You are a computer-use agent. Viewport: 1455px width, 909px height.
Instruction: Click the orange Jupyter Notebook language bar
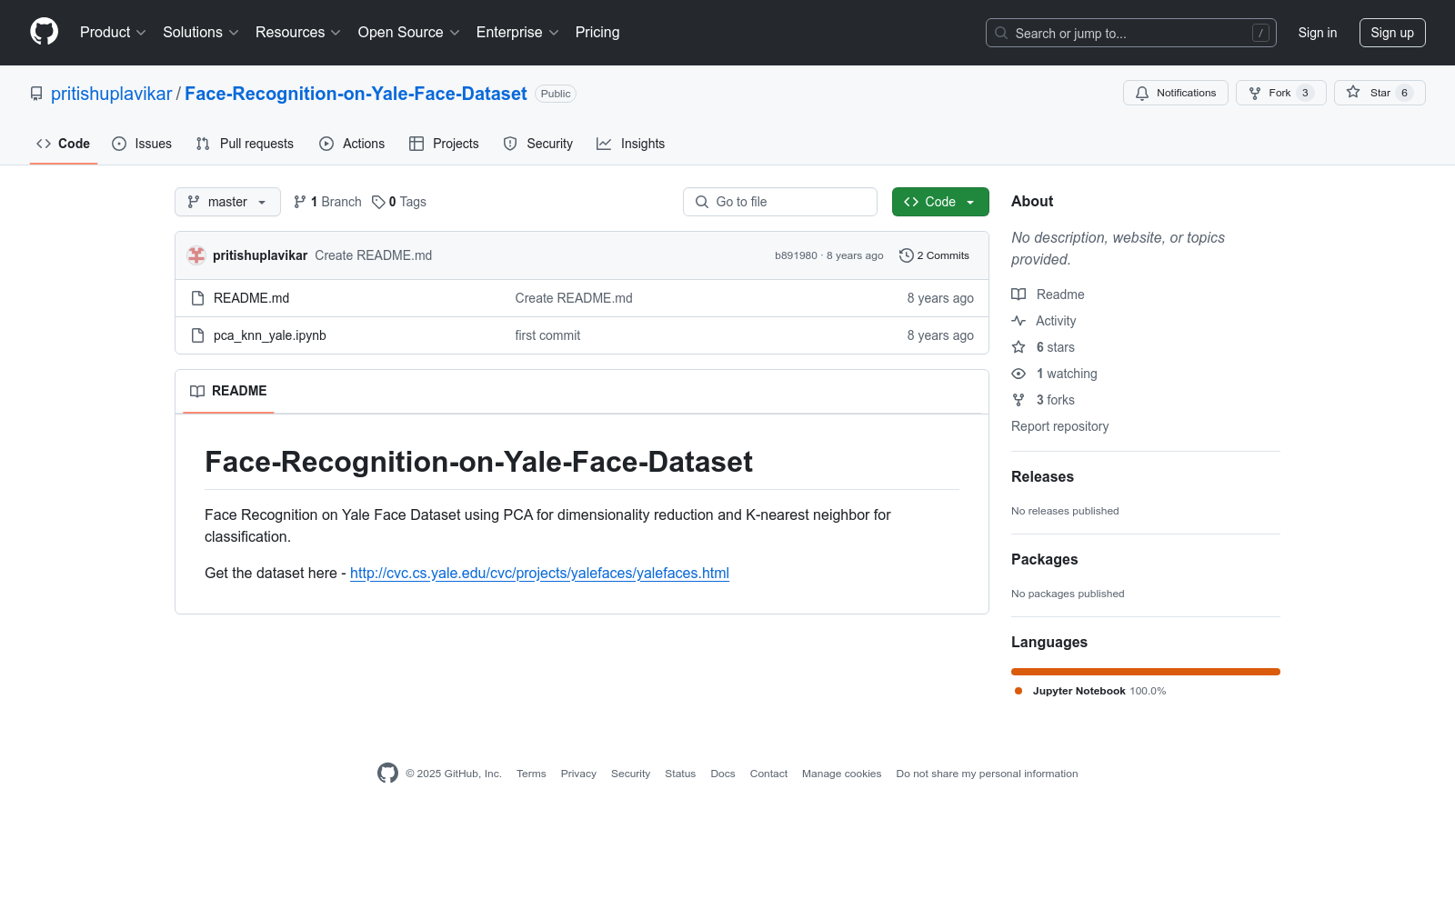[1145, 672]
